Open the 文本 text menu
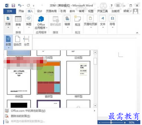 point(103,22)
